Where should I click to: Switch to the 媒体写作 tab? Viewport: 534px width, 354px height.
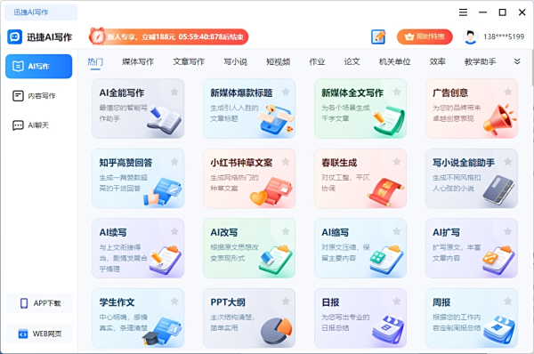[138, 62]
